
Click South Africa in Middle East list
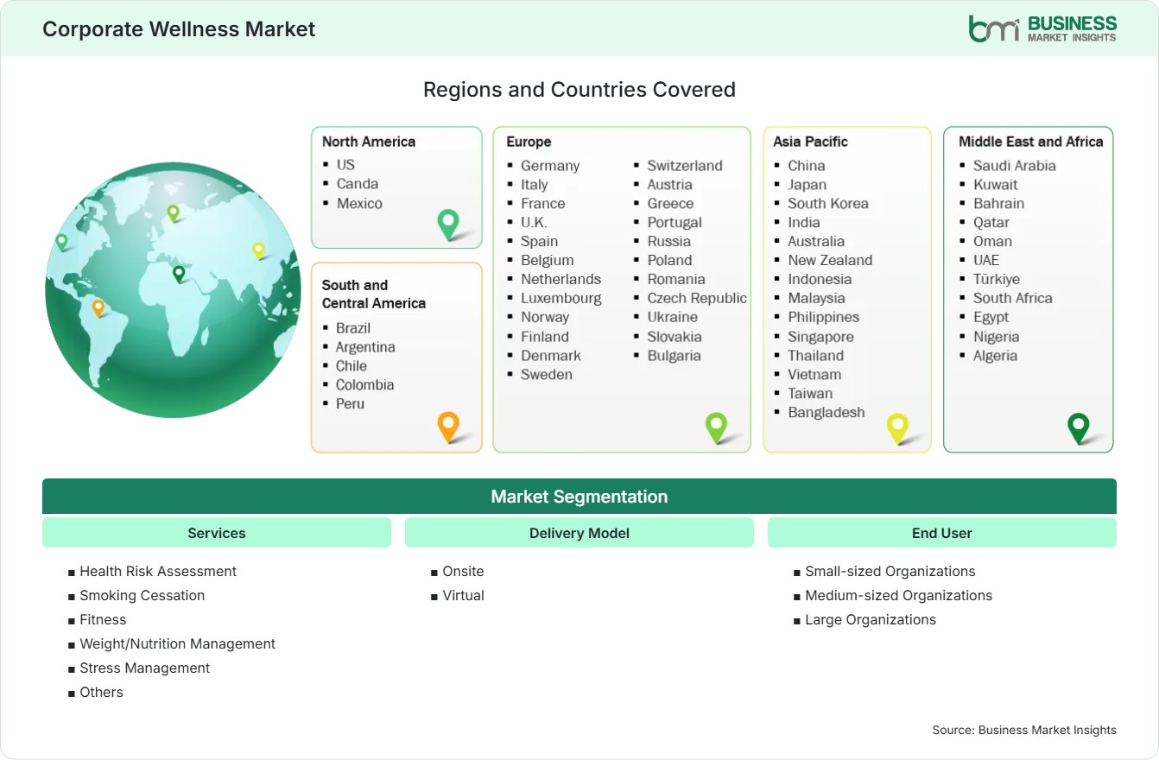[x=1013, y=298]
